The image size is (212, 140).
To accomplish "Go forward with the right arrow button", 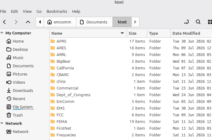I will pyautogui.click(x=16, y=22).
